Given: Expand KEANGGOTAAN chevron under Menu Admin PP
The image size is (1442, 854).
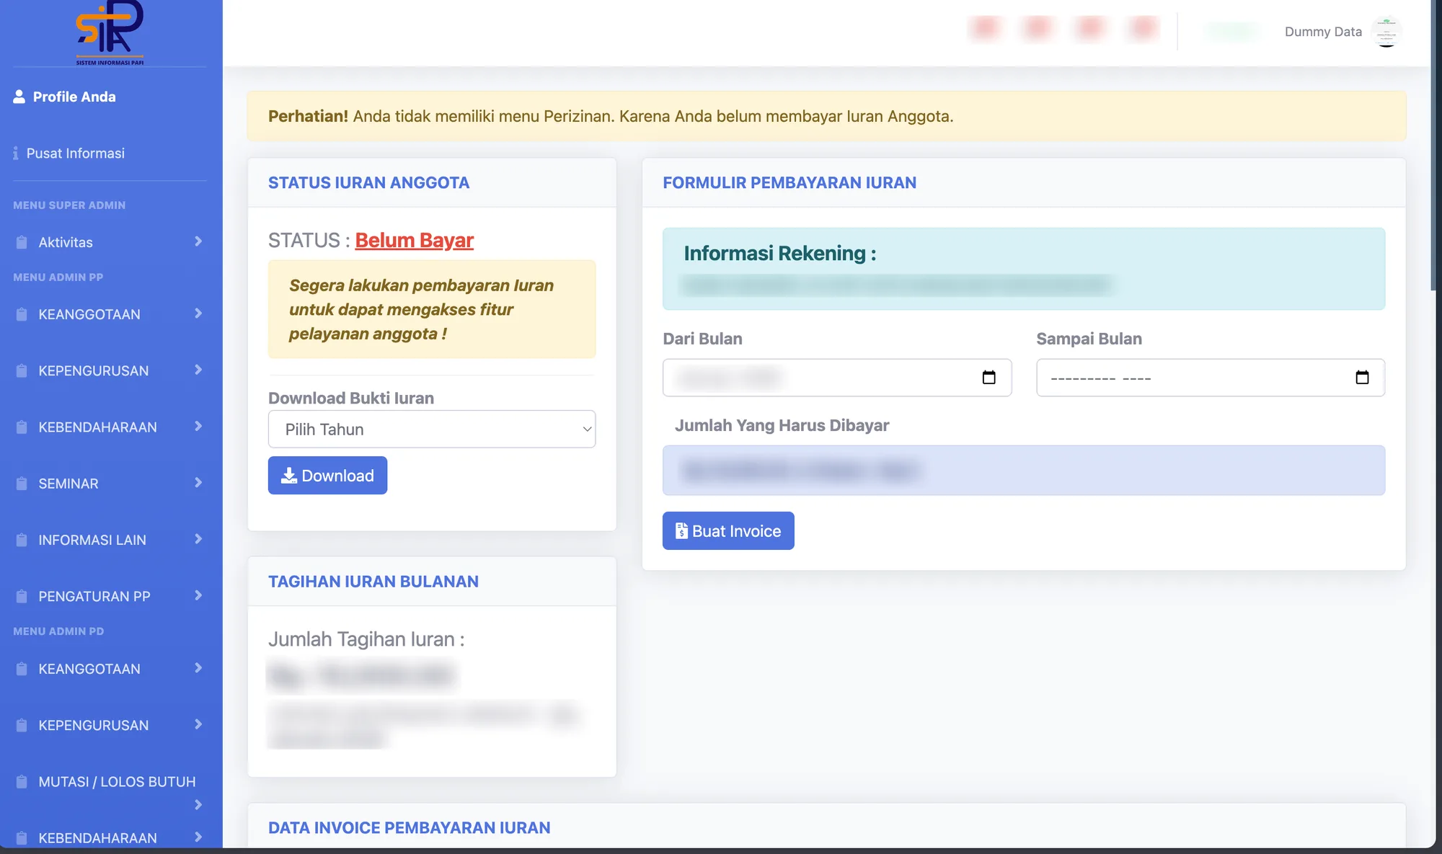Looking at the screenshot, I should pyautogui.click(x=198, y=313).
